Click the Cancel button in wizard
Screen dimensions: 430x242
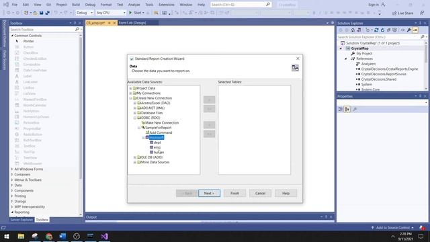coord(260,193)
